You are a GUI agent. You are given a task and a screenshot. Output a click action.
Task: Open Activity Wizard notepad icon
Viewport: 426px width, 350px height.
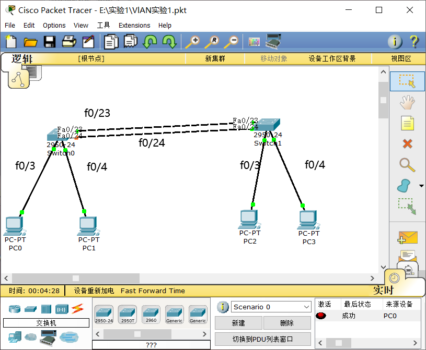pyautogui.click(x=88, y=42)
